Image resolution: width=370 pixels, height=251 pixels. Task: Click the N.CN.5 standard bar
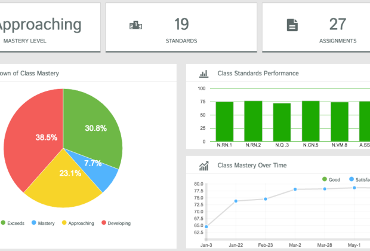(x=310, y=121)
